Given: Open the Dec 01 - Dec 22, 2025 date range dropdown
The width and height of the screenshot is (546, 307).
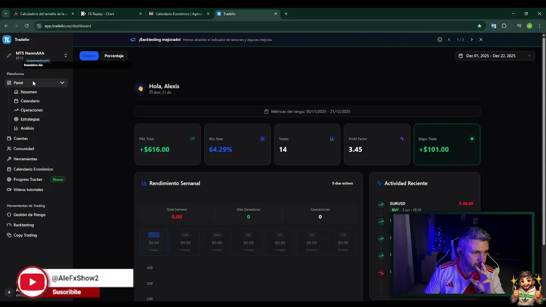Looking at the screenshot, I should coord(495,56).
